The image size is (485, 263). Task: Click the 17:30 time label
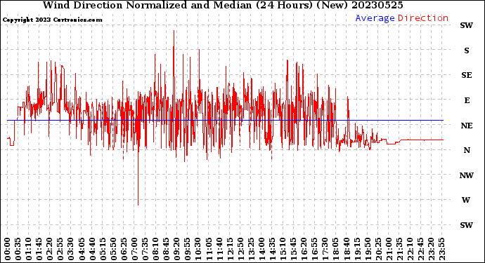pos(325,249)
